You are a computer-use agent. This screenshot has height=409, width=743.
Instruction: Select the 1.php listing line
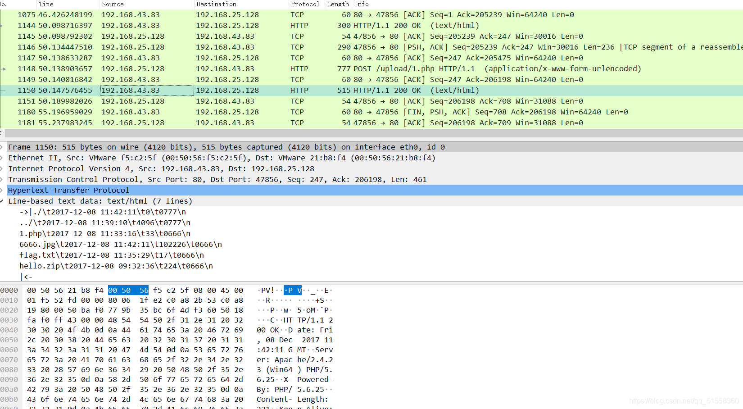point(105,233)
